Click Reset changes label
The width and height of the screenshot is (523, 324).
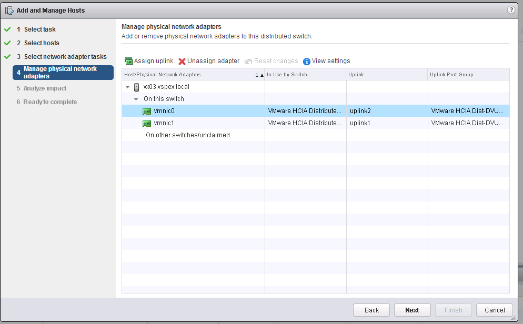pyautogui.click(x=276, y=61)
